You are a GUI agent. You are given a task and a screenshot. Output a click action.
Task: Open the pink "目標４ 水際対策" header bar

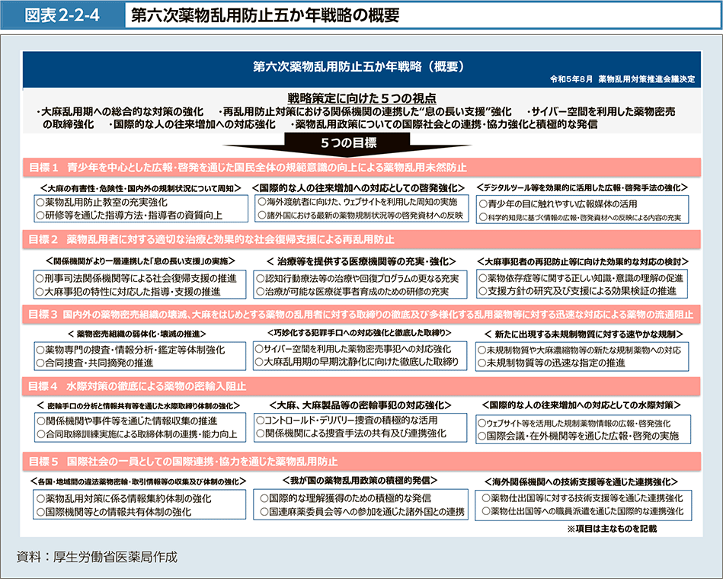click(x=362, y=387)
